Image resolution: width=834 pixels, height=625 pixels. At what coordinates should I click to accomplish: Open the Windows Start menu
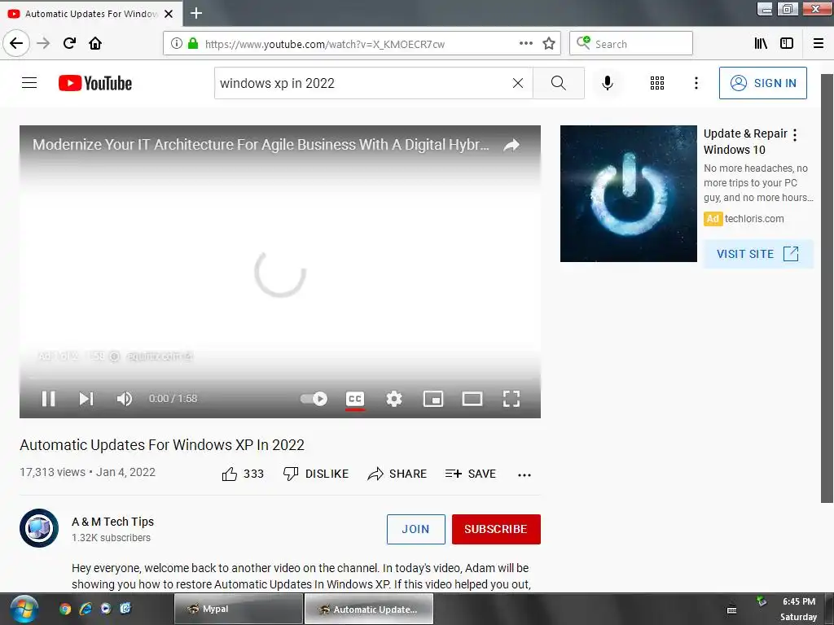tap(23, 610)
